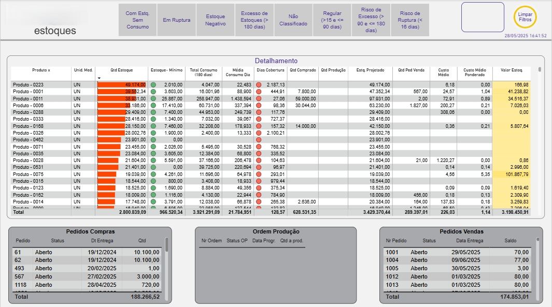552x307 pixels.
Task: Click red coverage dot for Produto - 0315
Action: [x=259, y=181]
